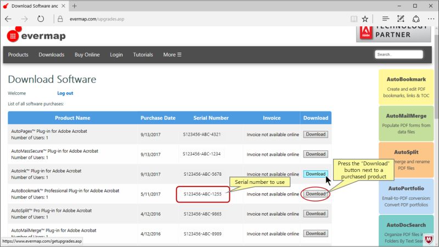This screenshot has width=439, height=247.
Task: Open the web note pen icon
Action: pyautogui.click(x=401, y=19)
